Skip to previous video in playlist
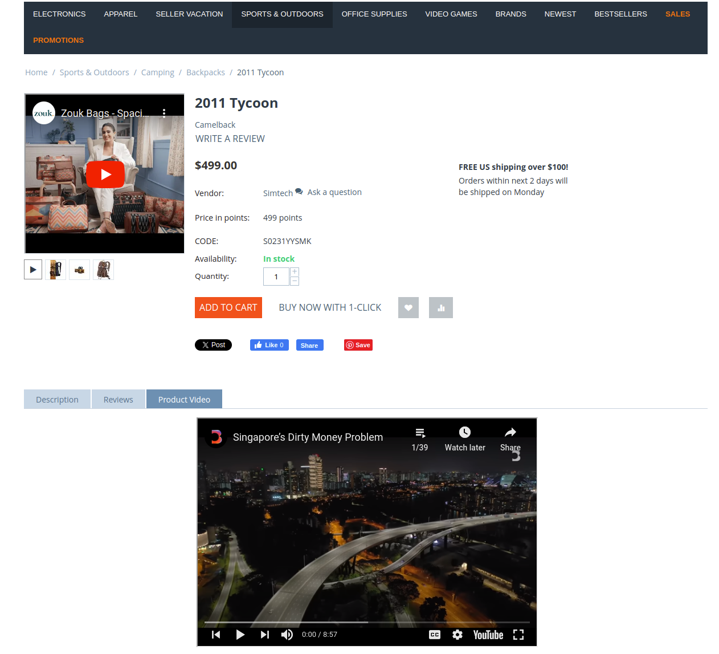Viewport: 719px width, 654px height. pyautogui.click(x=216, y=635)
